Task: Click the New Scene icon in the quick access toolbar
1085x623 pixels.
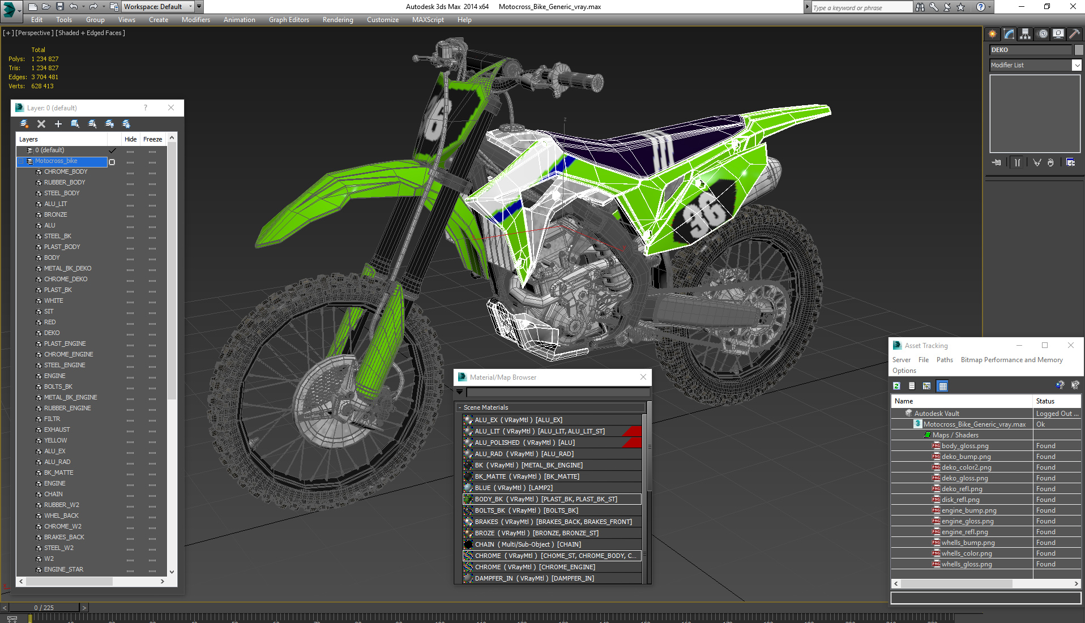Action: coord(33,7)
